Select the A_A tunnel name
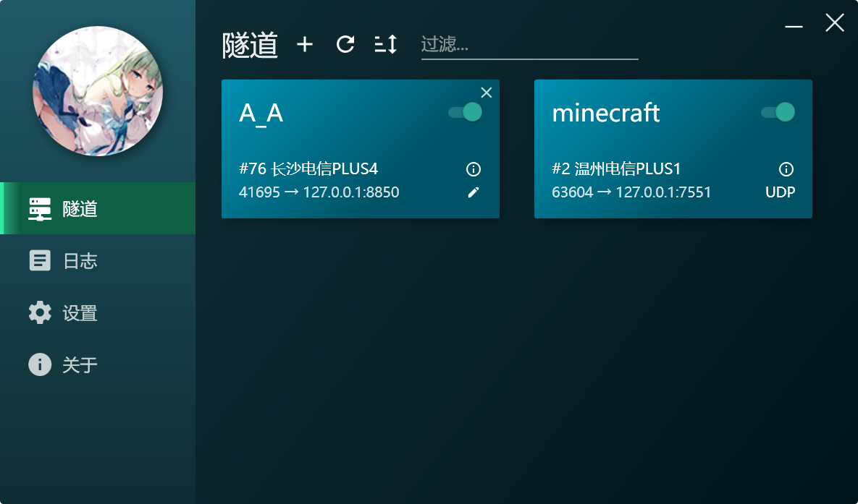This screenshot has width=858, height=504. (x=261, y=114)
